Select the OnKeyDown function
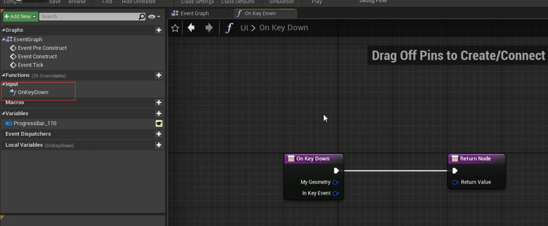 click(33, 92)
